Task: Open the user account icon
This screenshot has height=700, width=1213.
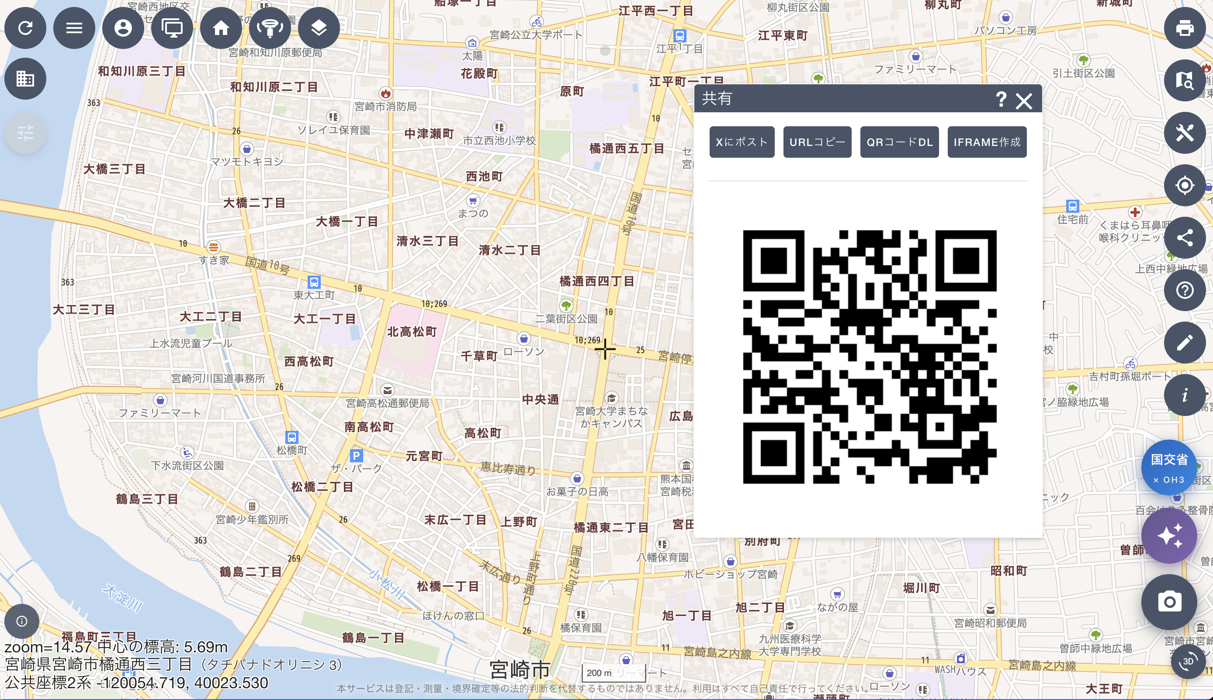Action: click(x=123, y=28)
